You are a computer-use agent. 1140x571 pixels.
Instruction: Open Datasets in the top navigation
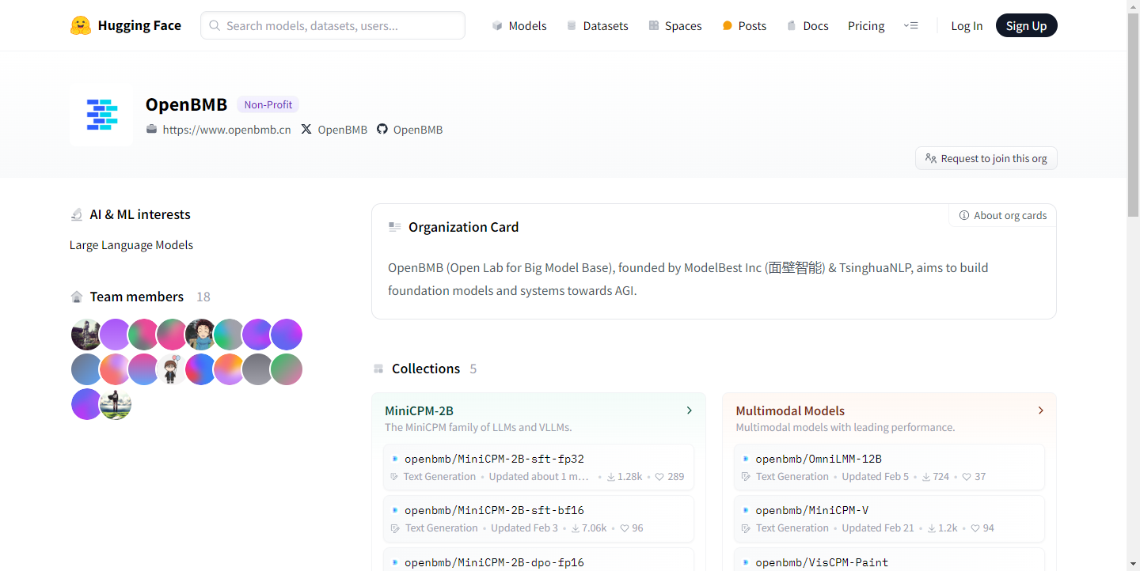(x=598, y=25)
